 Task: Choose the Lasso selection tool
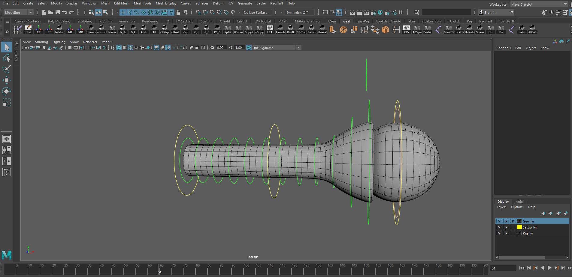[7, 58]
